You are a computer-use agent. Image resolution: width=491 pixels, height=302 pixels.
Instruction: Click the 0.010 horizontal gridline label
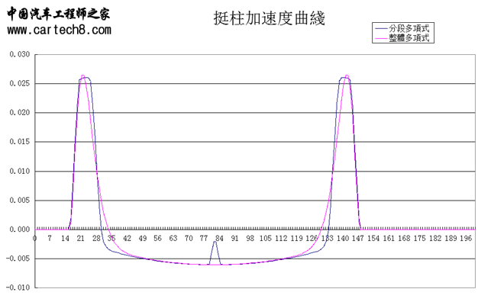(20, 171)
